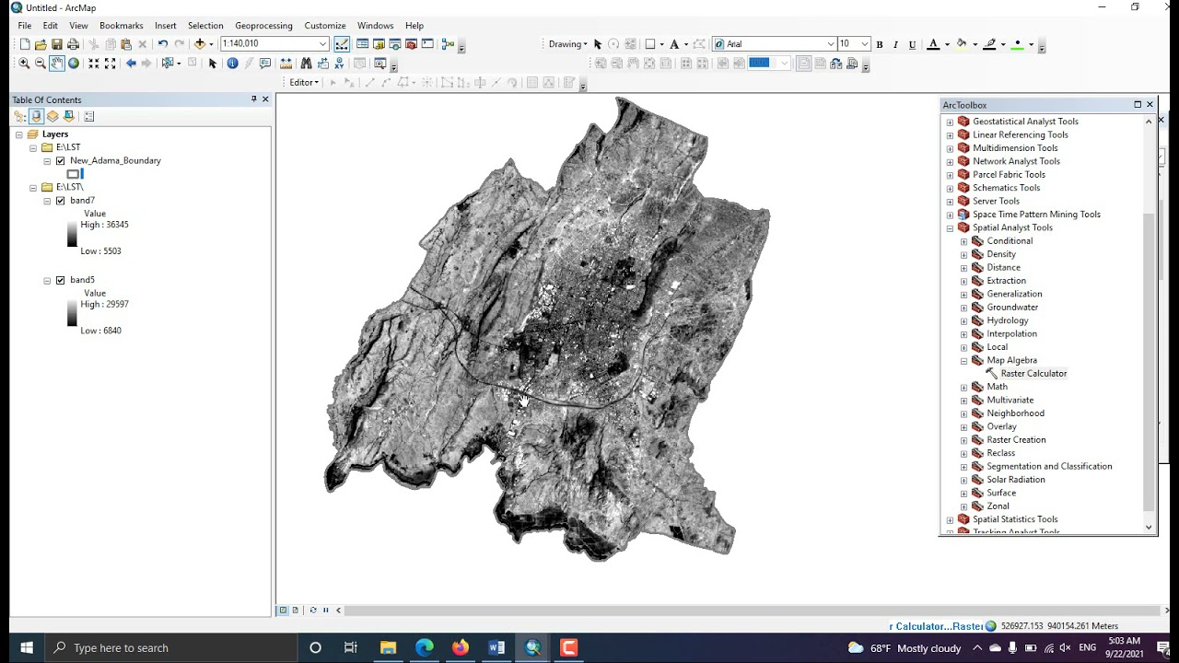1179x663 pixels.
Task: Uncheck the band7 layer visibility
Action: click(61, 201)
